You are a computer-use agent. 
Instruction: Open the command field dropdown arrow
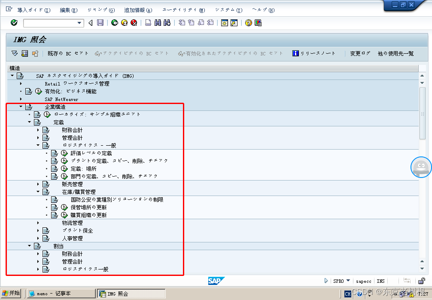[79, 23]
